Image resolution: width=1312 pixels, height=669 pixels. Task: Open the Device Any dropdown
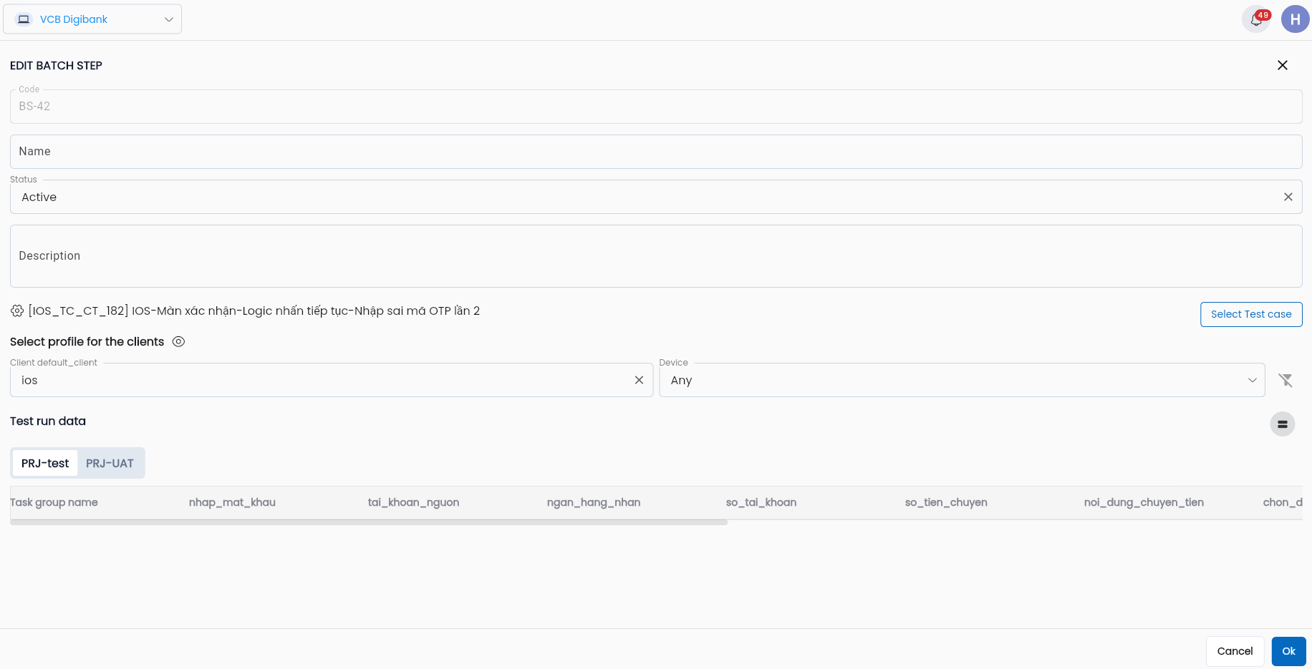point(962,380)
